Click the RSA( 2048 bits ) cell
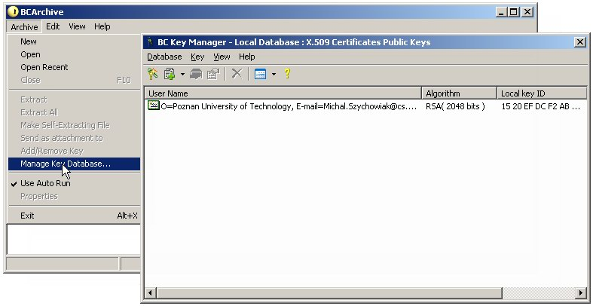 (455, 106)
